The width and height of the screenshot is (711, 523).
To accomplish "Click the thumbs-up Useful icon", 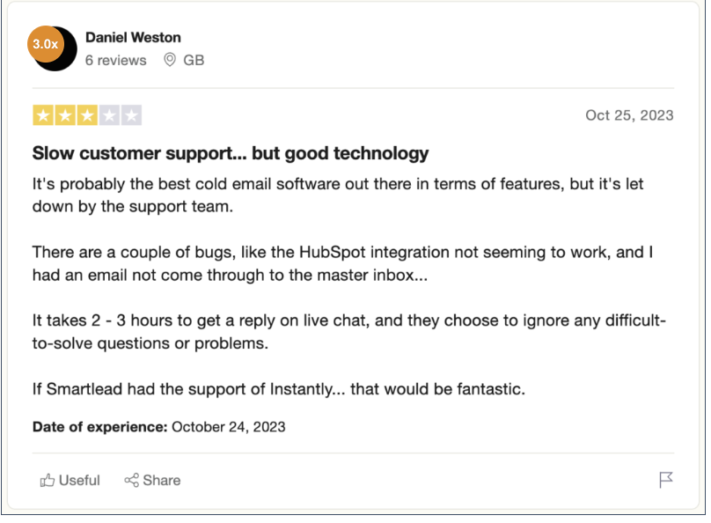I will point(48,480).
